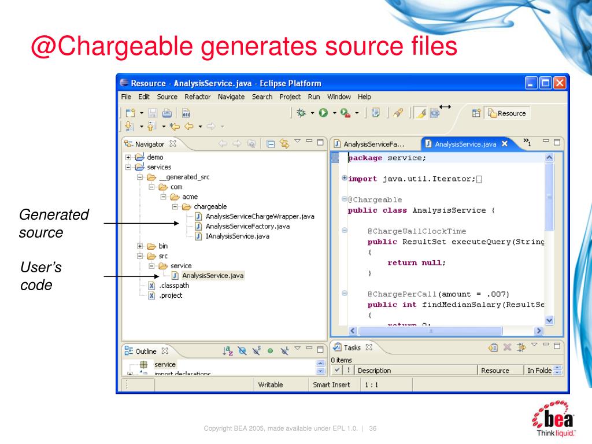Collapse the __generated_src folder
592x444 pixels.
click(x=140, y=177)
